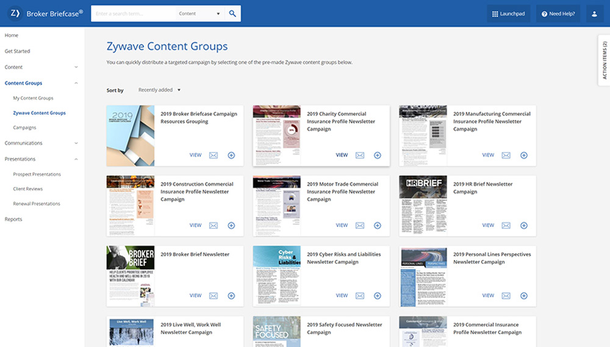Open the Safety Focused newsletter thumbnail
The image size is (610, 347).
[276, 331]
